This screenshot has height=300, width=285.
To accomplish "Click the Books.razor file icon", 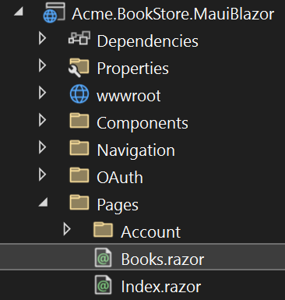I will pyautogui.click(x=103, y=258).
